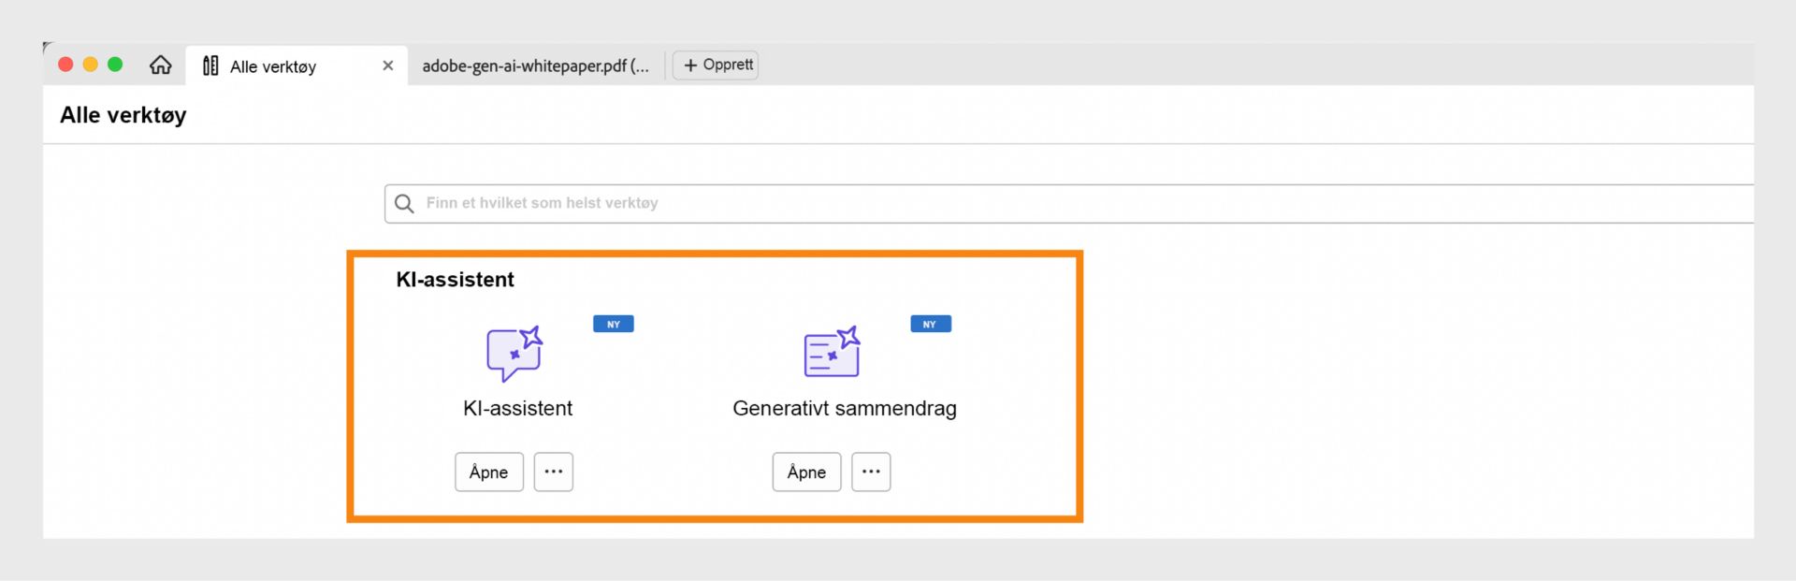Click the NY badge on KI-assistent
Image resolution: width=1796 pixels, height=581 pixels.
(x=614, y=324)
